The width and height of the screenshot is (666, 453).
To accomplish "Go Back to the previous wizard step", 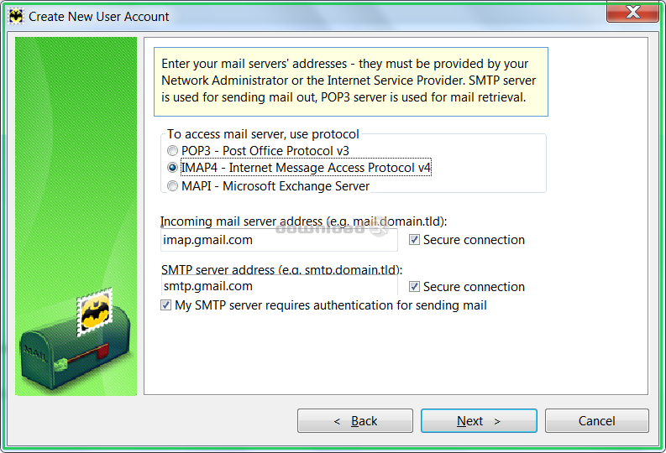I will point(355,421).
